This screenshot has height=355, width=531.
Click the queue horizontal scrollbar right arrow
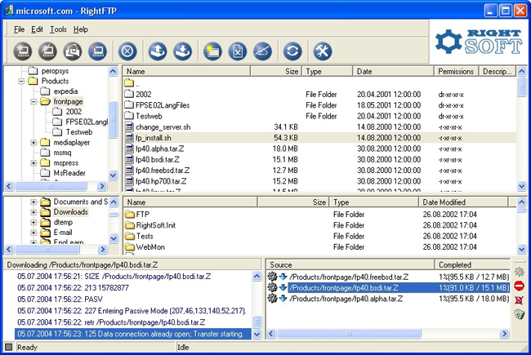pos(504,334)
